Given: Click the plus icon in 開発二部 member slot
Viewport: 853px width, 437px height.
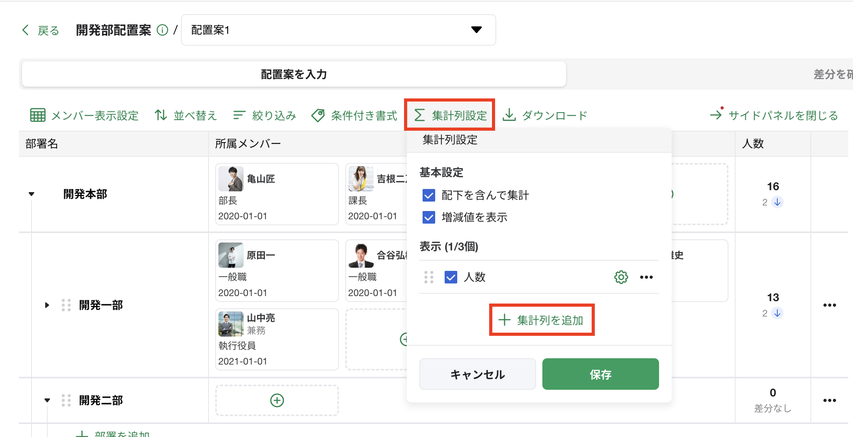Looking at the screenshot, I should (x=277, y=400).
